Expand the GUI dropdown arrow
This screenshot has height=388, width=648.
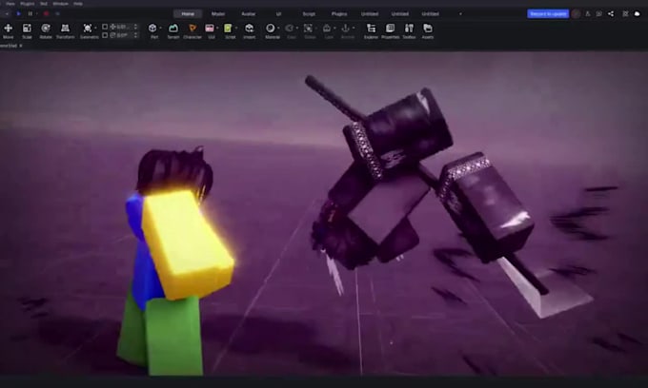coord(217,28)
